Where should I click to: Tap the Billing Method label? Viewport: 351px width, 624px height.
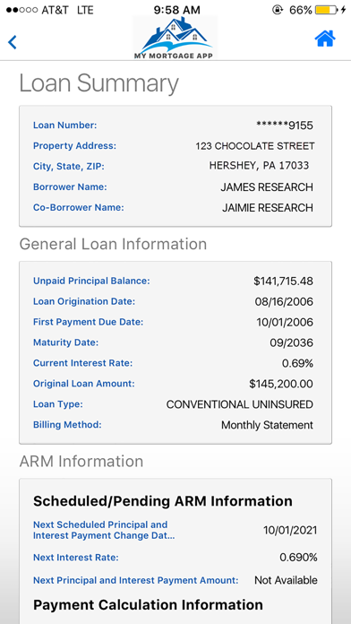tap(67, 425)
